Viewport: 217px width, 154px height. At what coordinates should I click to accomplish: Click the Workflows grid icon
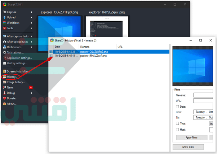tap(5, 23)
